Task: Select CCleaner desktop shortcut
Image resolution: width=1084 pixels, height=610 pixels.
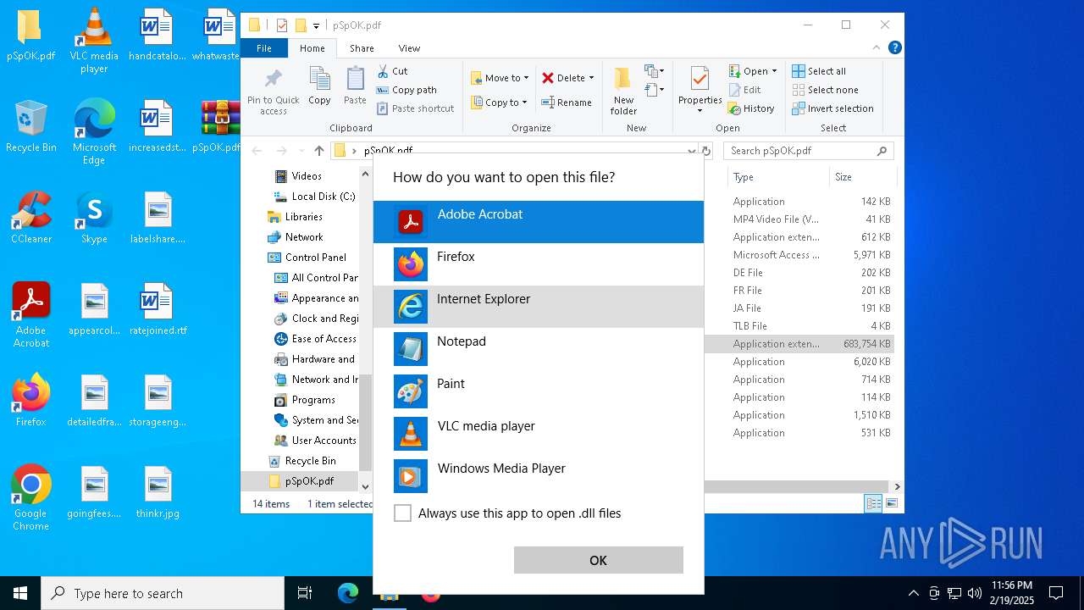Action: pos(31,218)
